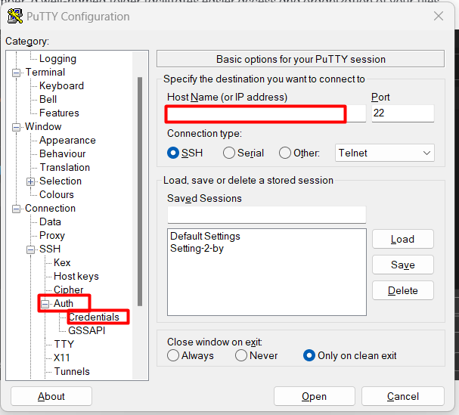The height and width of the screenshot is (415, 459).
Task: Collapse the SSH tree node
Action: tap(30, 249)
